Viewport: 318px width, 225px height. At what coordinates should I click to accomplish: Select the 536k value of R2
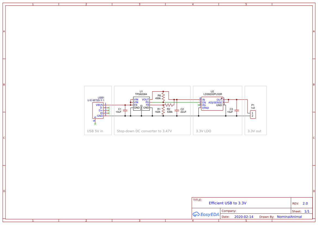coord(170,112)
